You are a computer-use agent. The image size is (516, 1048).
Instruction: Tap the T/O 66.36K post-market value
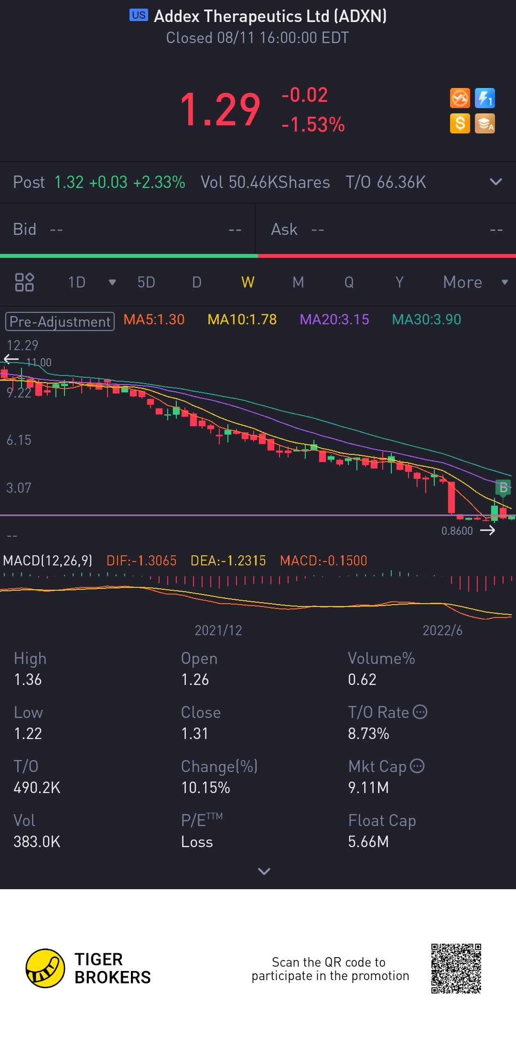pyautogui.click(x=386, y=182)
